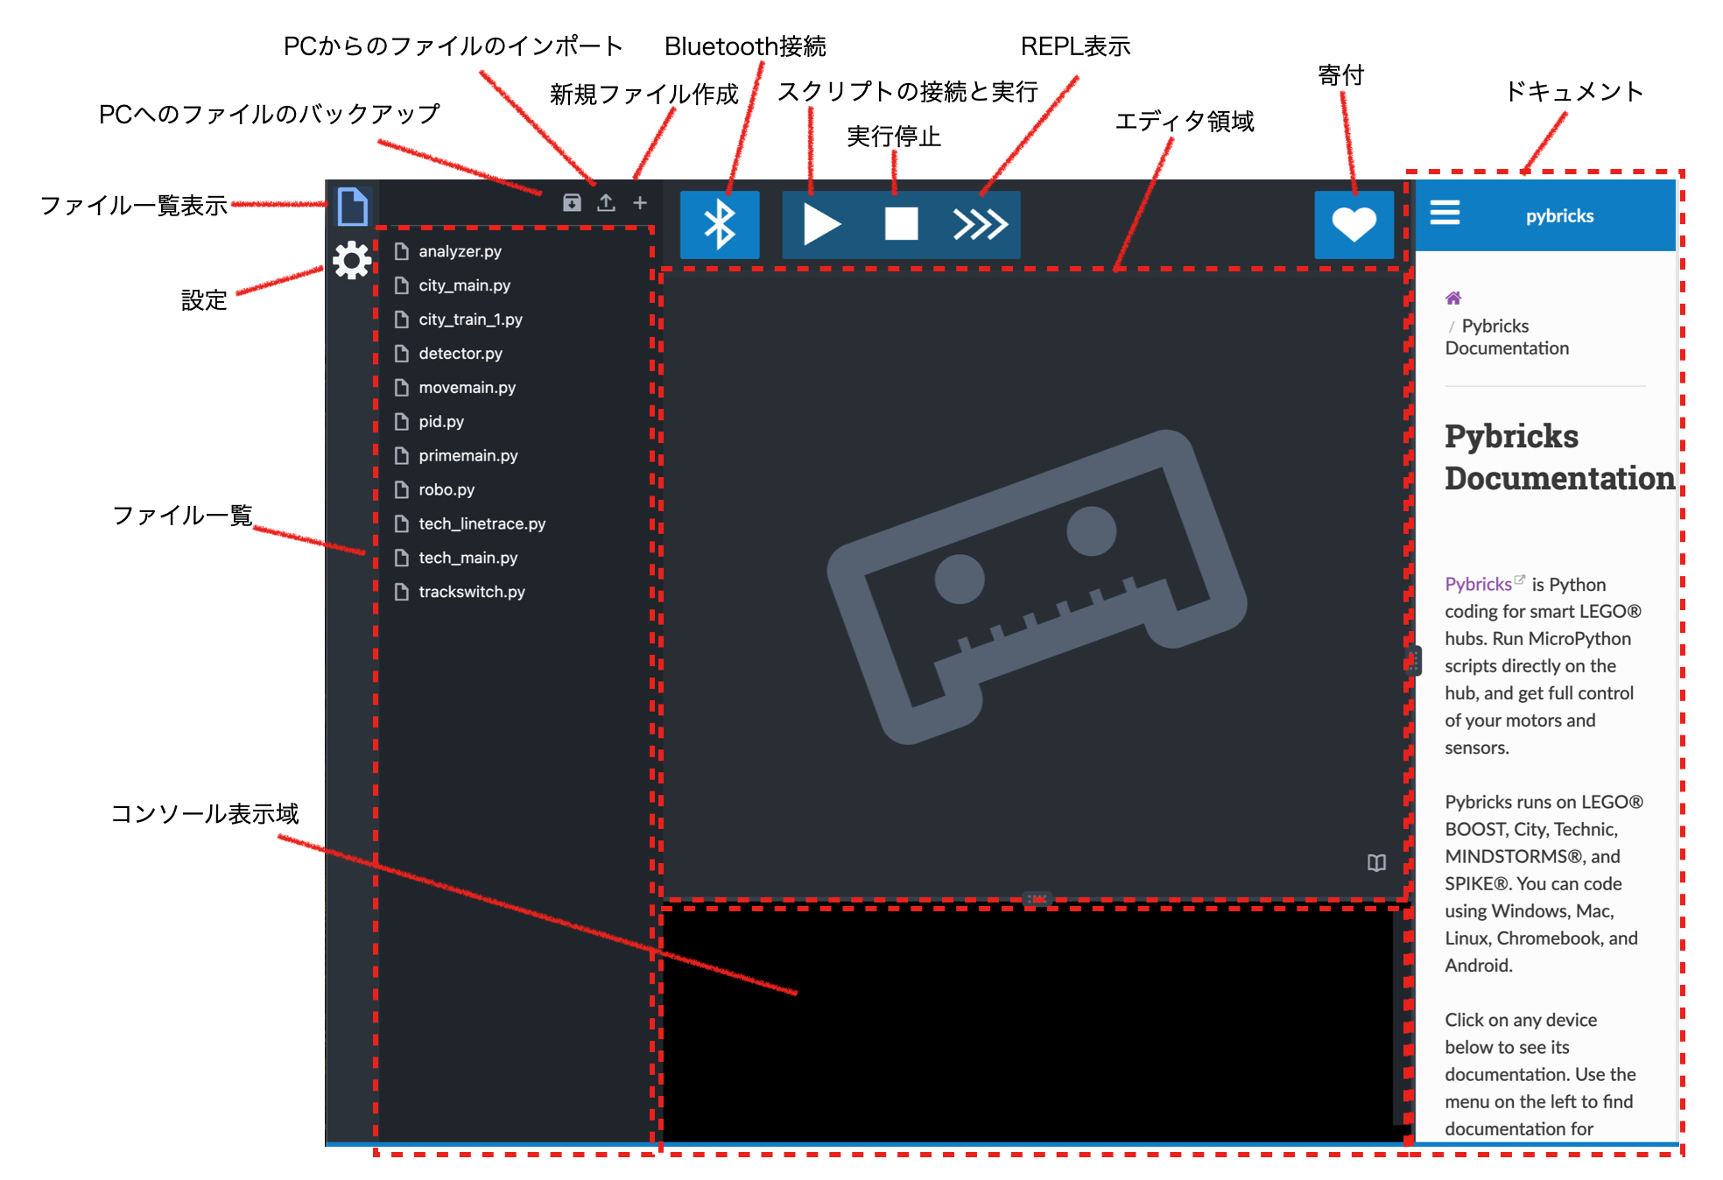Open the Pybricks Documentation breadcrumb
The height and width of the screenshot is (1180, 1723).
click(x=1506, y=336)
